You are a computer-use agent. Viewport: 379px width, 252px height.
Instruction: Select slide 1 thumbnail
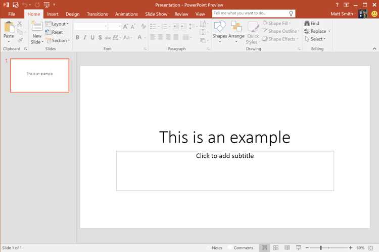click(x=39, y=75)
